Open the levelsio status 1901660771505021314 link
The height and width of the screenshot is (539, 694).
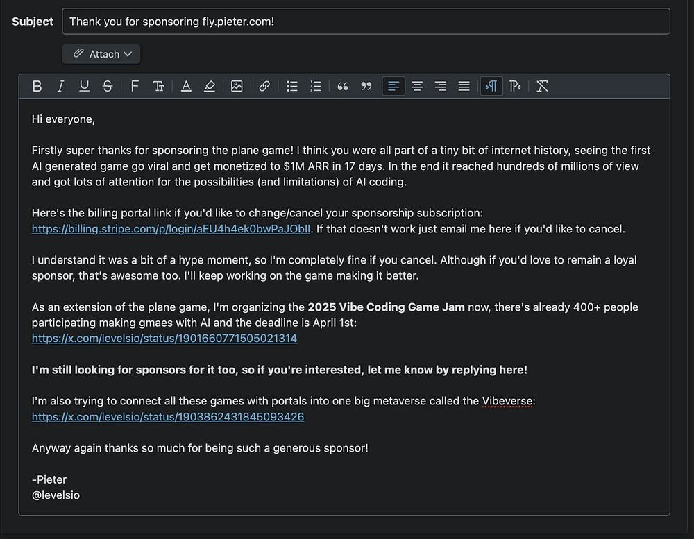coord(164,338)
